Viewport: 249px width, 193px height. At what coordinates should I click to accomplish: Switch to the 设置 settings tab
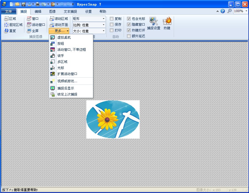[x=88, y=11]
